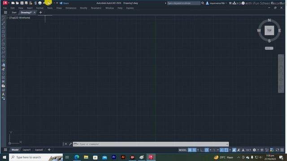The height and width of the screenshot is (161, 287).
Task: Click the Clean Screen icon in the status bar
Action: point(277,150)
